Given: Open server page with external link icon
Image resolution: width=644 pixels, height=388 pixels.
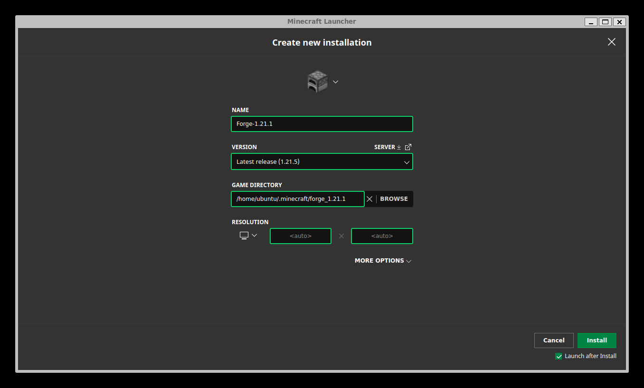Looking at the screenshot, I should [408, 147].
